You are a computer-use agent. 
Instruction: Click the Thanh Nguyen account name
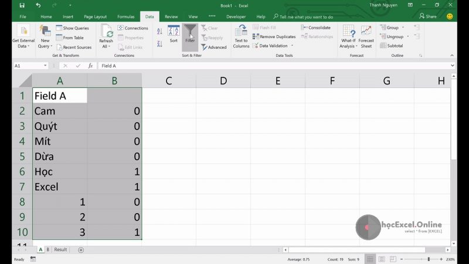(383, 5)
